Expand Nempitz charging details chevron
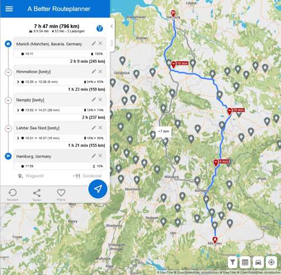The height and width of the screenshot is (275, 281). 18,110
